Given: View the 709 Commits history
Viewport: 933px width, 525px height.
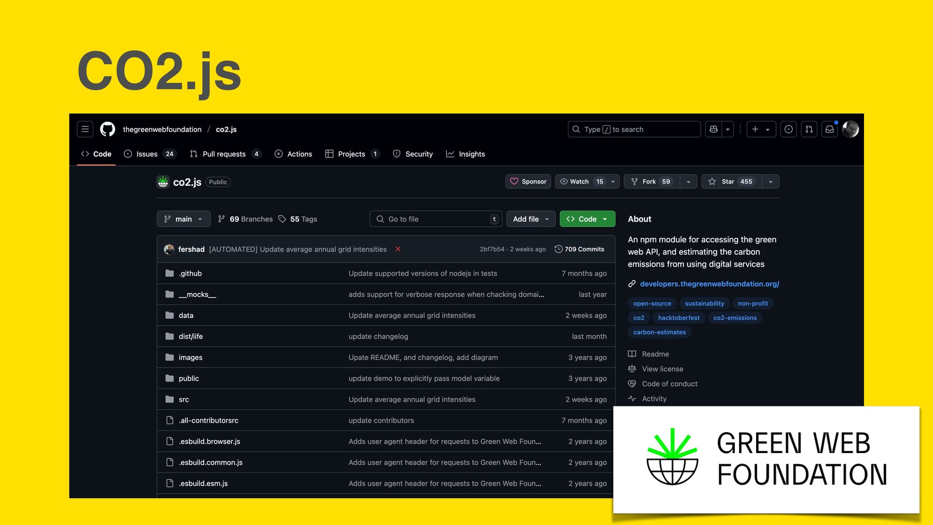Looking at the screenshot, I should 579,249.
